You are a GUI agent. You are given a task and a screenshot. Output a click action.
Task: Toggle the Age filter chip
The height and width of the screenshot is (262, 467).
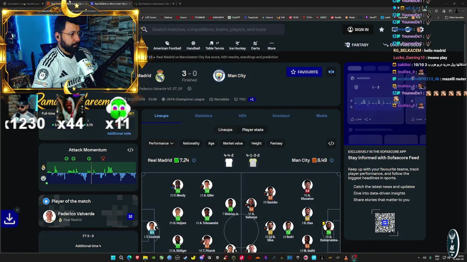coord(211,143)
